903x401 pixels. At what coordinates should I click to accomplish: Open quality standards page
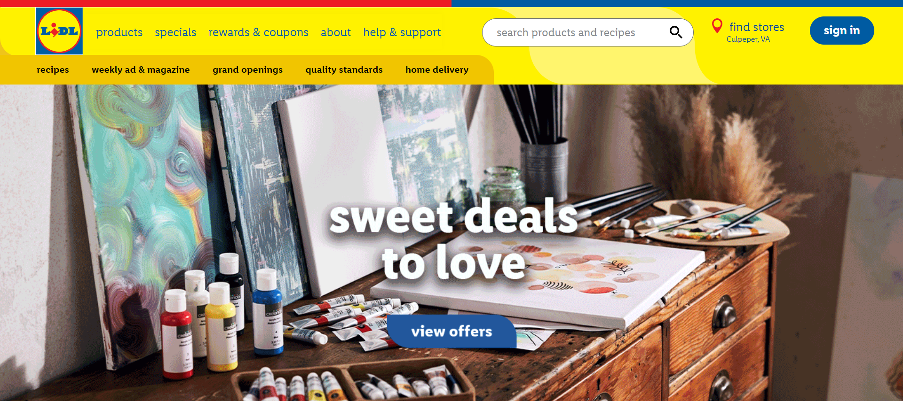pyautogui.click(x=344, y=69)
